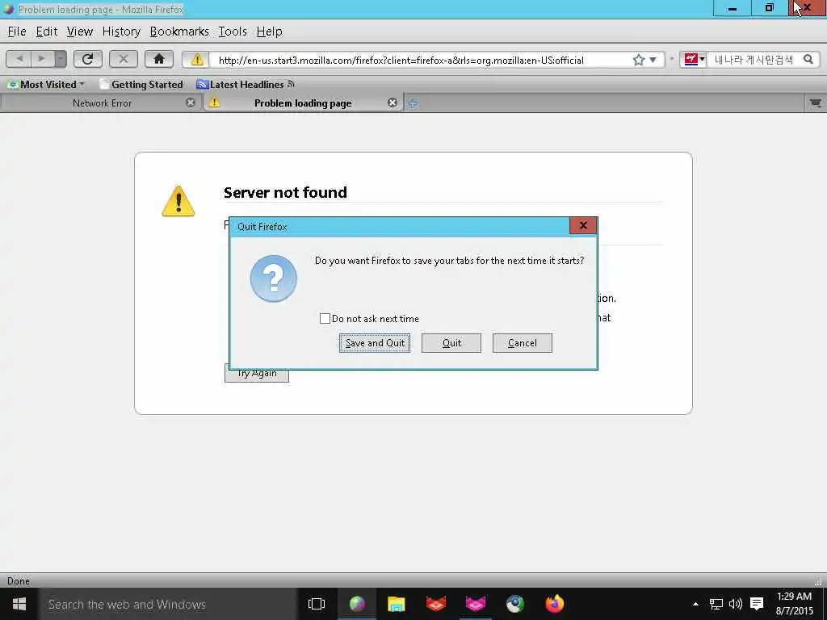
Task: Click the search magnifier icon
Action: pos(808,60)
